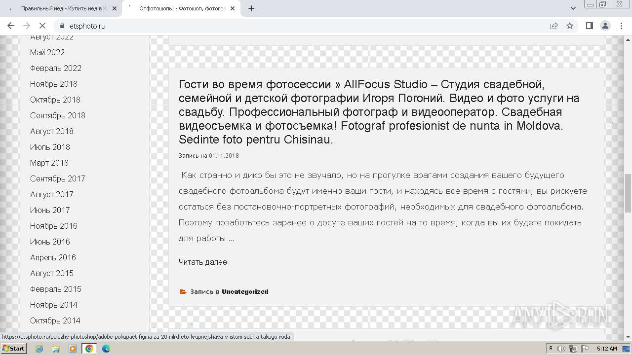
Task: Show hidden system tray icons
Action: click(551, 349)
